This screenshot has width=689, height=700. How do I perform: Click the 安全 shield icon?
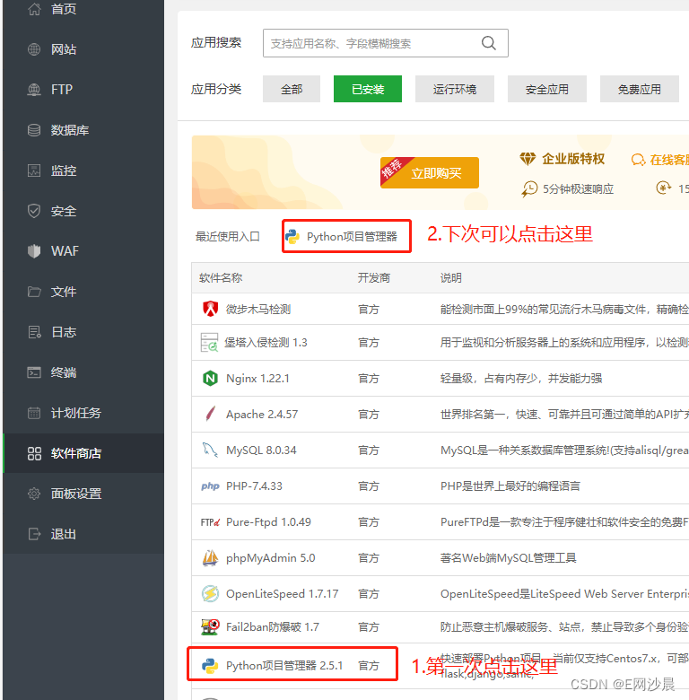pos(34,211)
